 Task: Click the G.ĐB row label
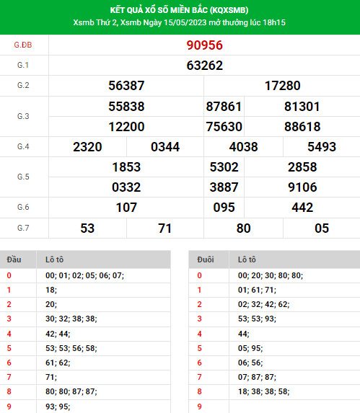(x=23, y=45)
